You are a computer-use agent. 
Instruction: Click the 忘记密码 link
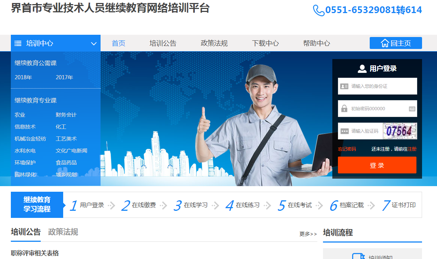coord(347,149)
